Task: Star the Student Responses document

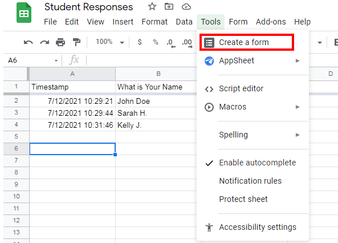Action: (x=152, y=7)
